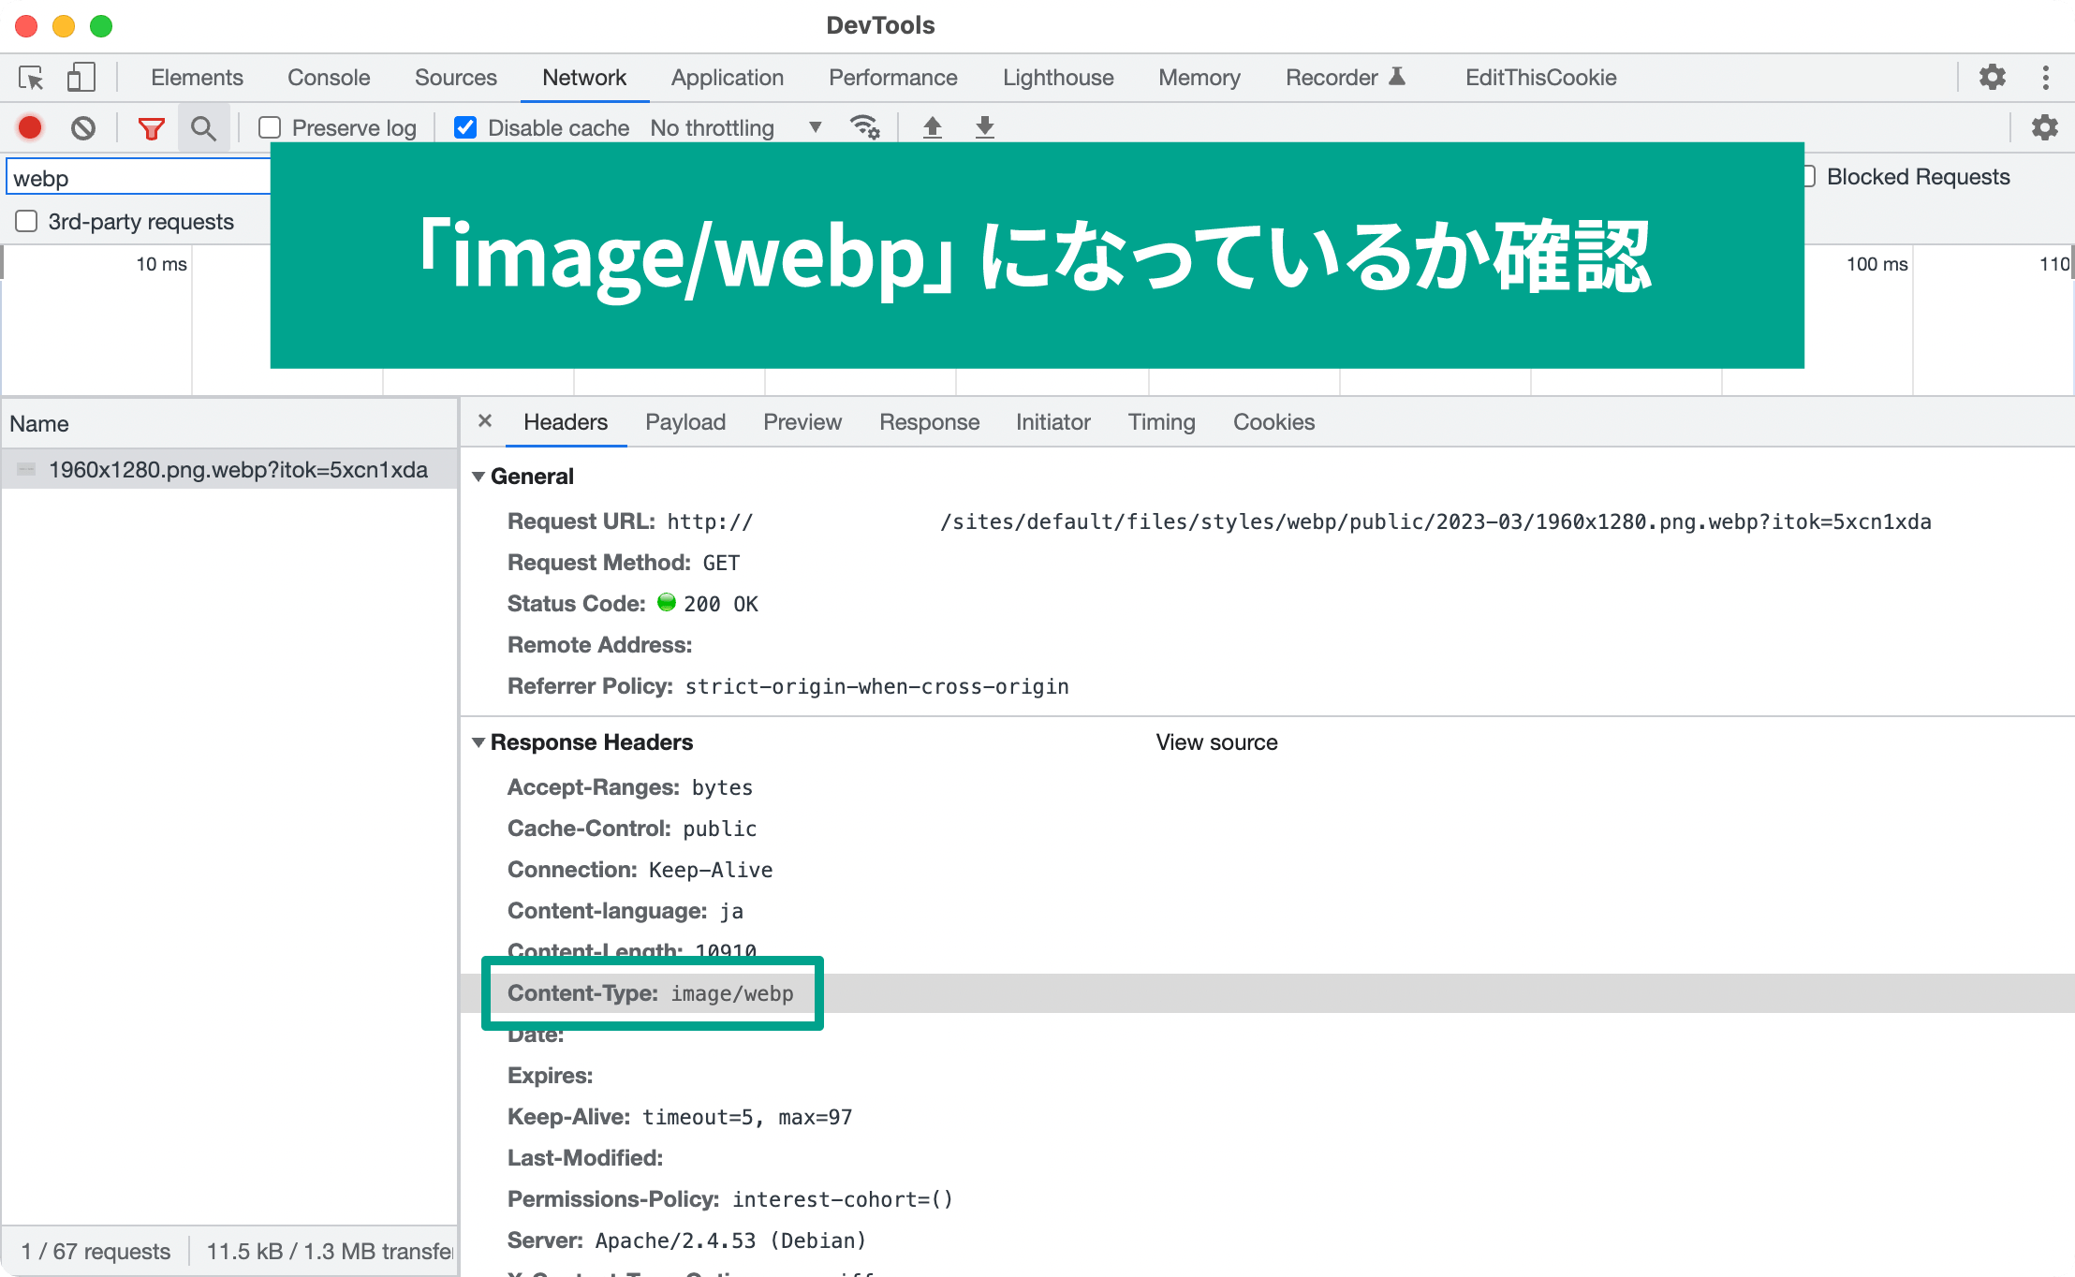
Task: Click the clear network log icon
Action: click(84, 127)
